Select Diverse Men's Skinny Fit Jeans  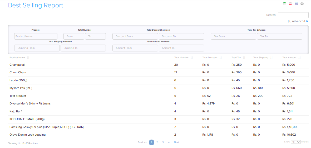[x=30, y=103]
